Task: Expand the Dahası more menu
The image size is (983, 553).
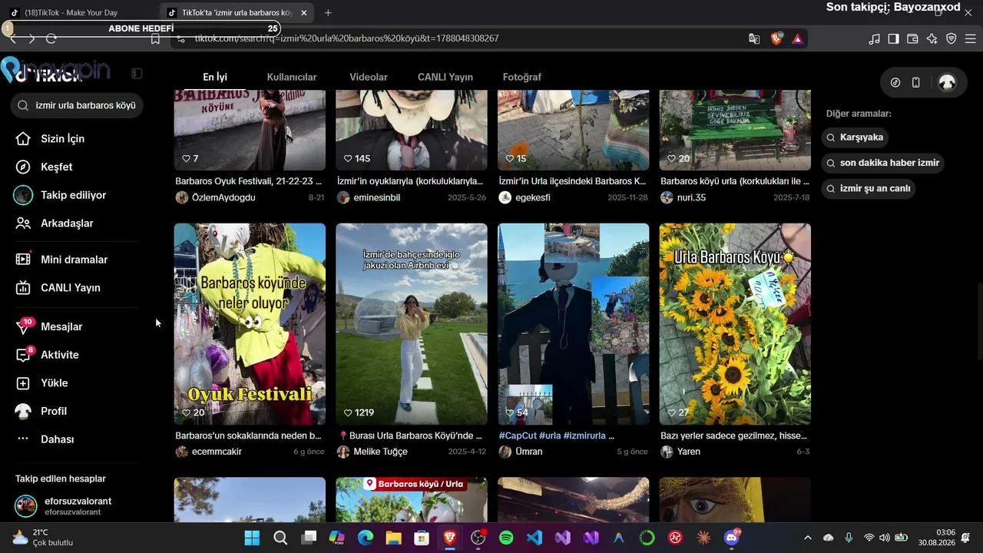Action: tap(46, 439)
